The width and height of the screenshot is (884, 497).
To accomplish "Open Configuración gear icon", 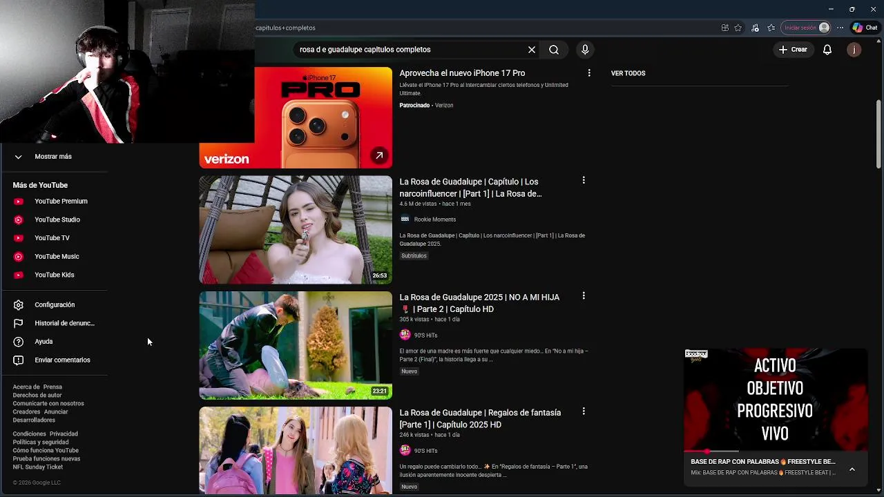I will (19, 305).
